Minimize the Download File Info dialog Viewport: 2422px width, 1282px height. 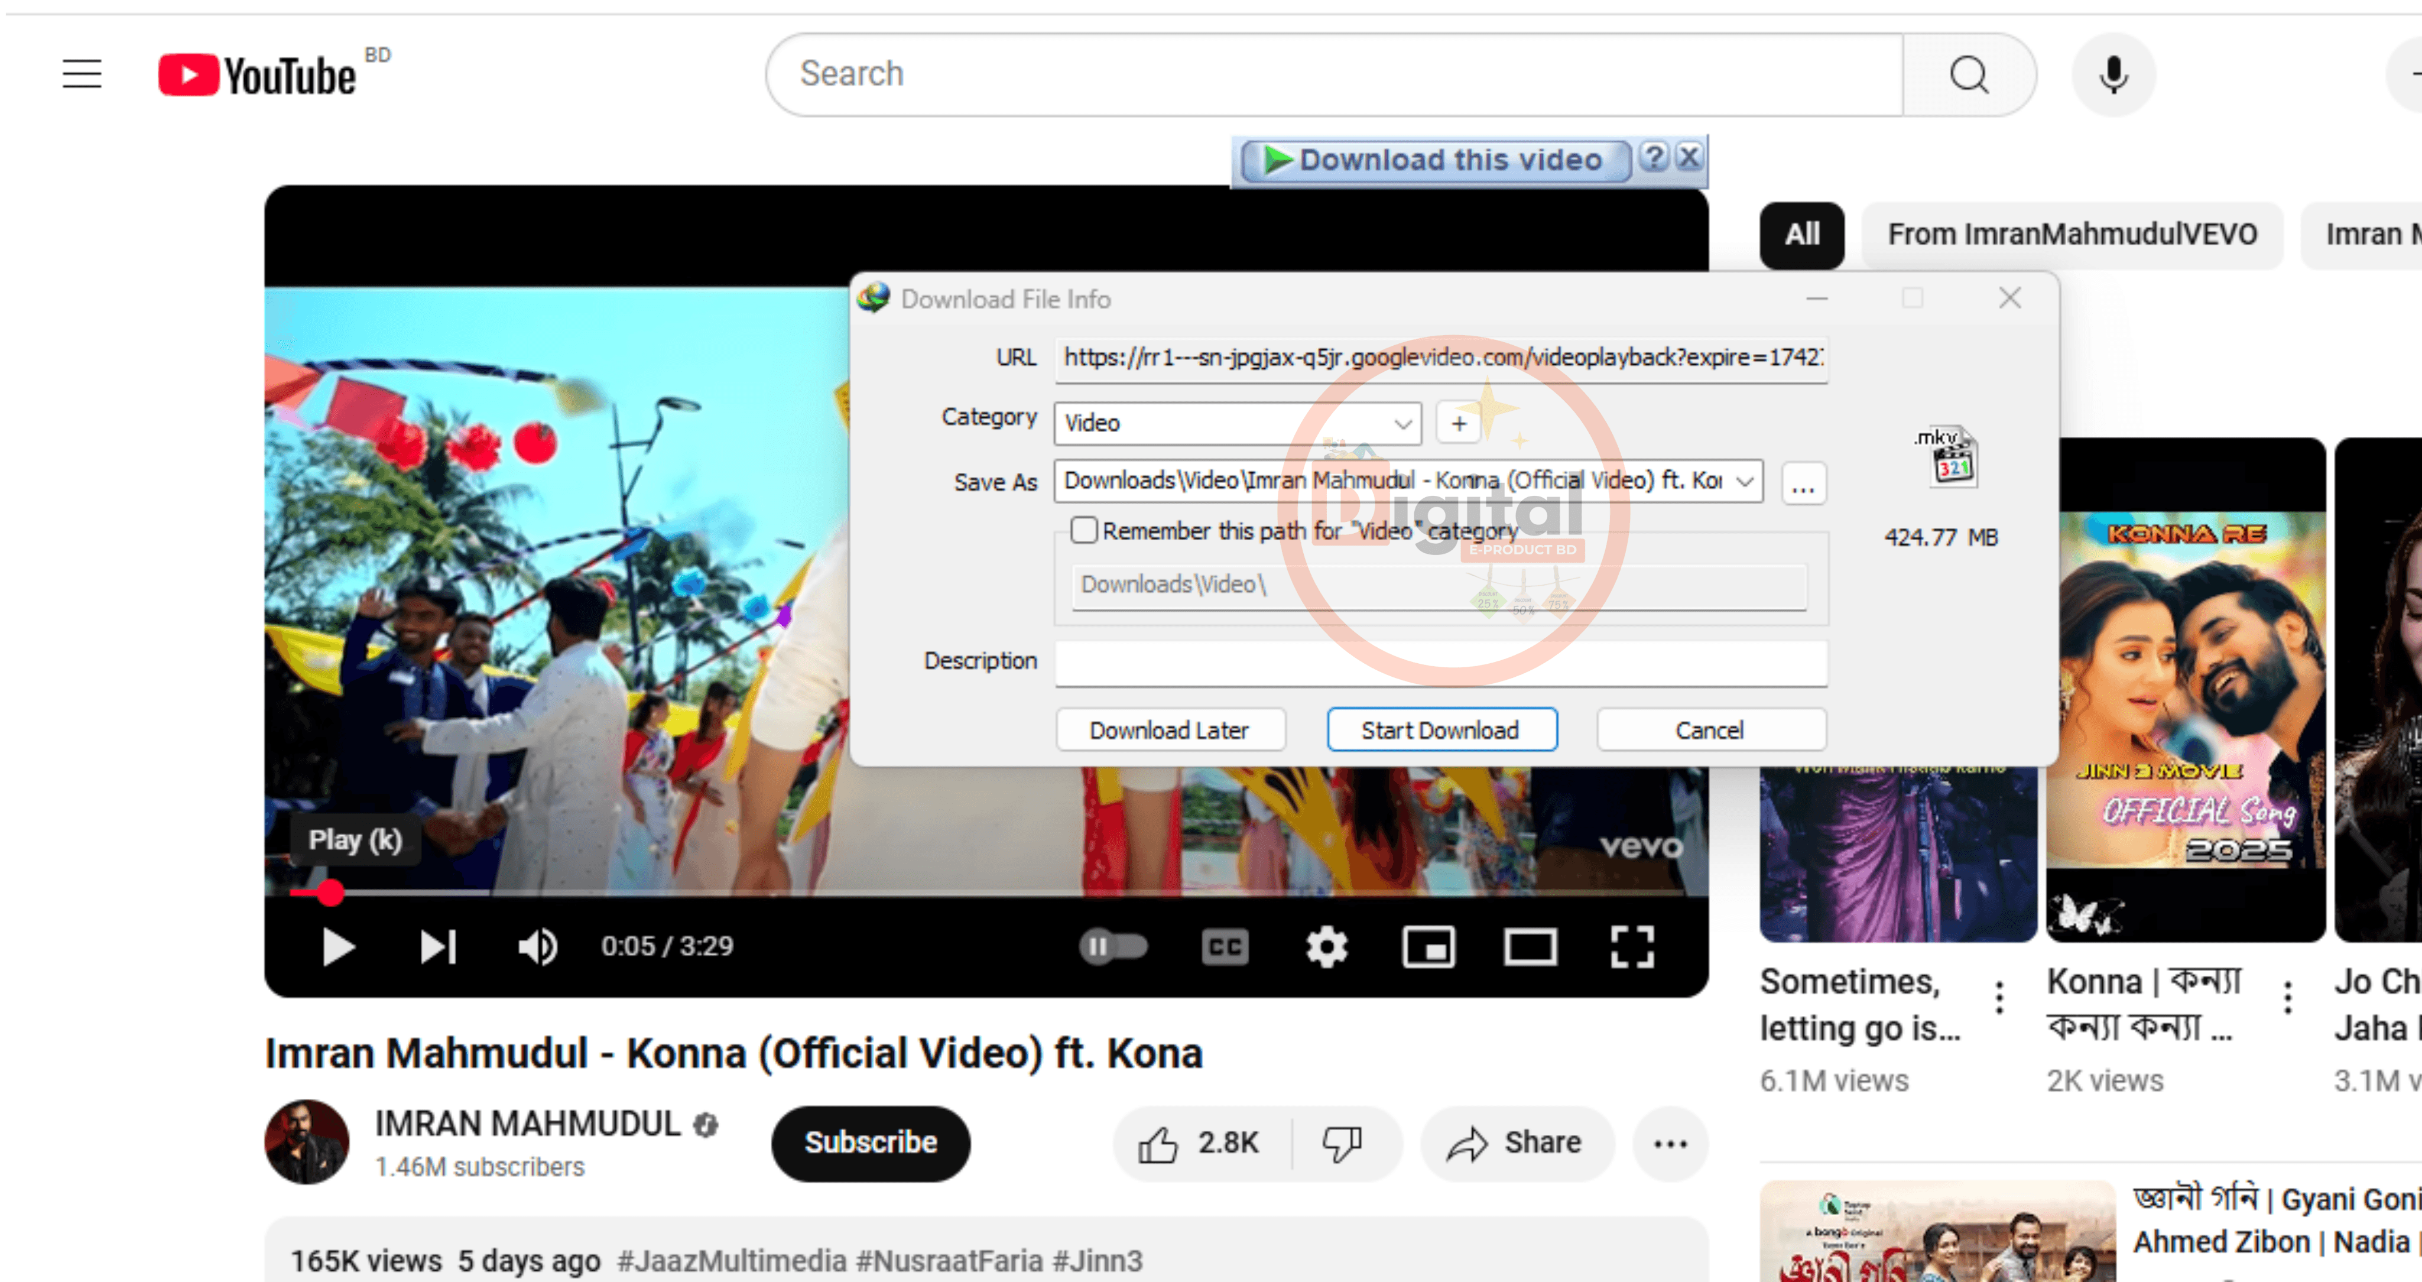point(1817,299)
